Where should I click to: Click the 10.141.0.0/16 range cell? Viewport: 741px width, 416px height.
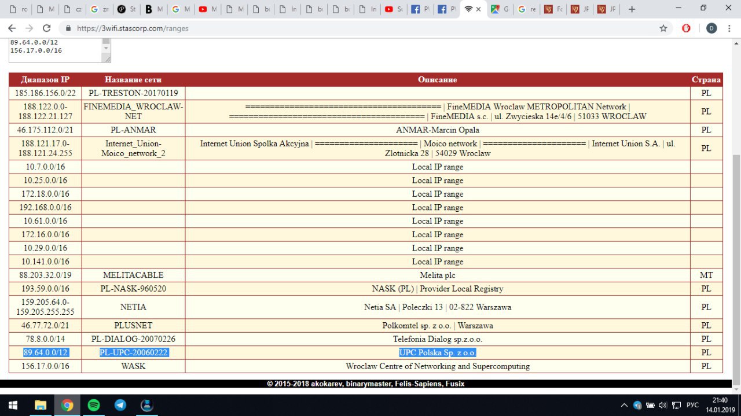tap(46, 262)
